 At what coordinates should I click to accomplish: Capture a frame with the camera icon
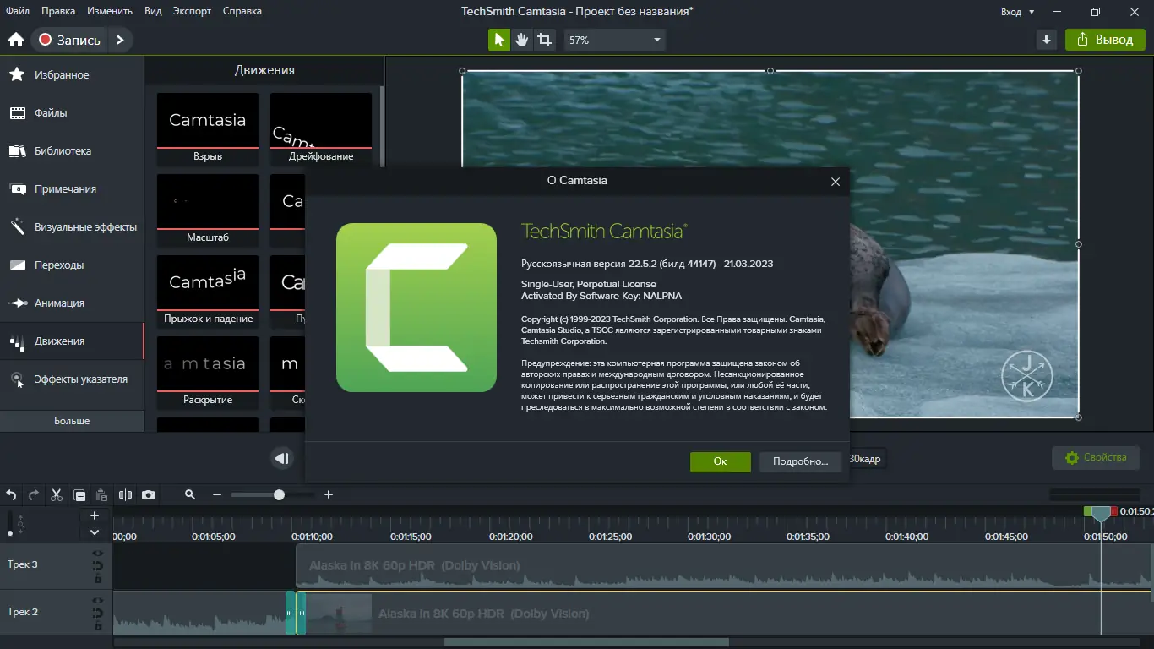148,495
